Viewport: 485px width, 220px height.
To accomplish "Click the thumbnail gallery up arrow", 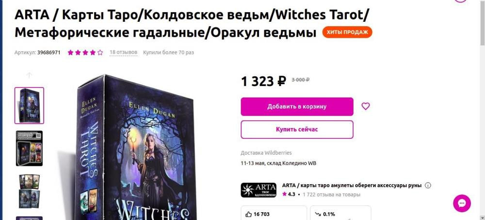I will coord(29,75).
